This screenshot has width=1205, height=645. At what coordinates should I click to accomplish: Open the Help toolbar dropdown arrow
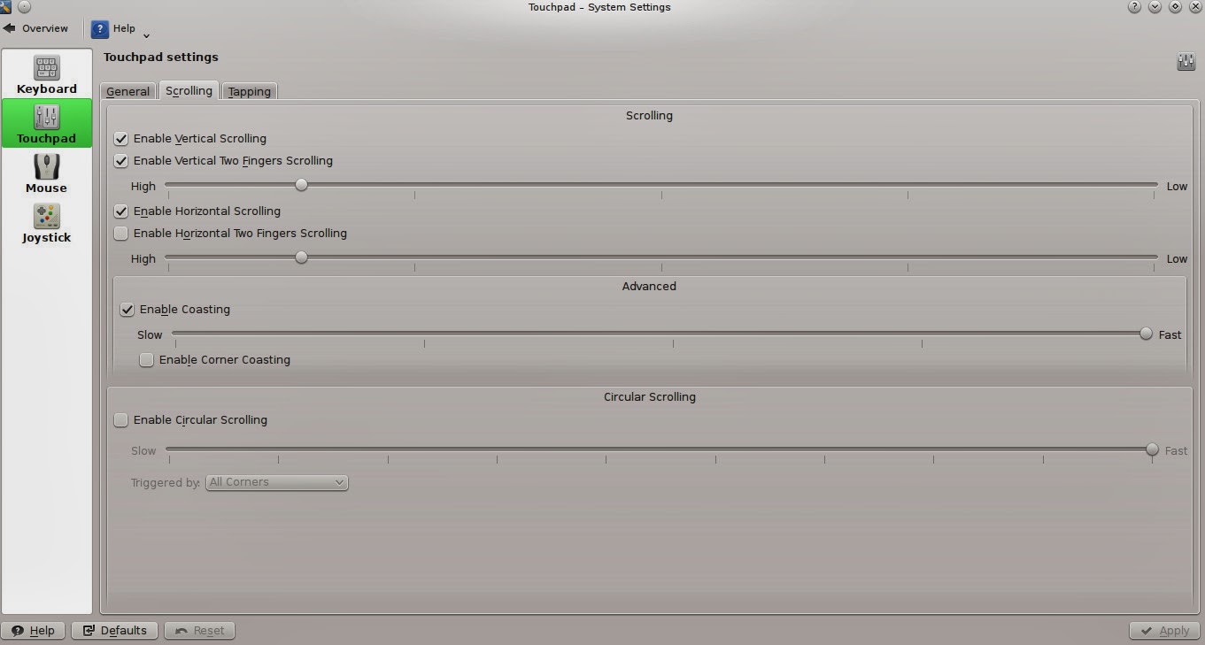click(x=146, y=35)
